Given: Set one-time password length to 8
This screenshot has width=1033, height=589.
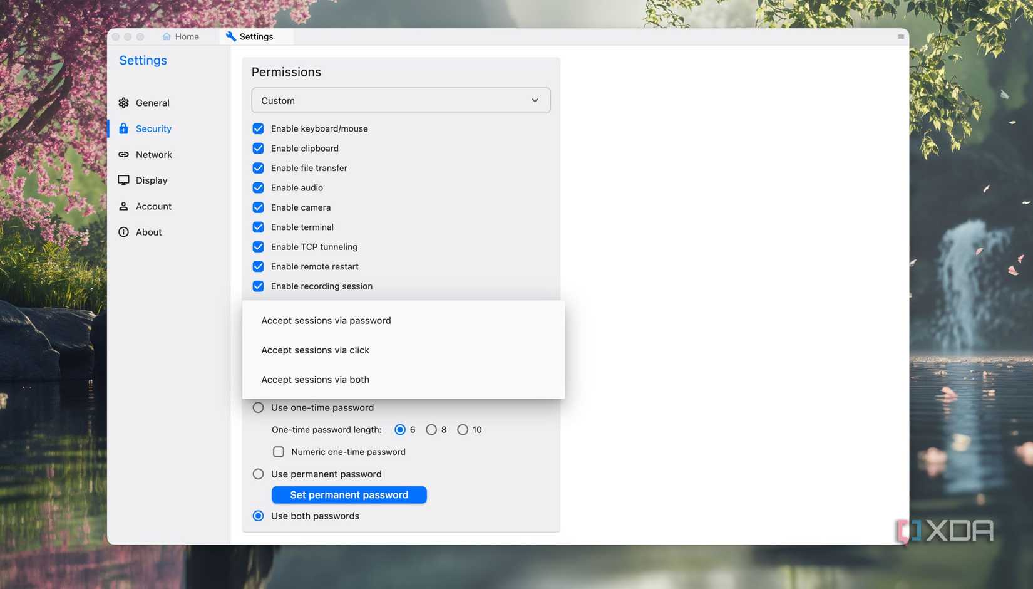Looking at the screenshot, I should point(431,429).
